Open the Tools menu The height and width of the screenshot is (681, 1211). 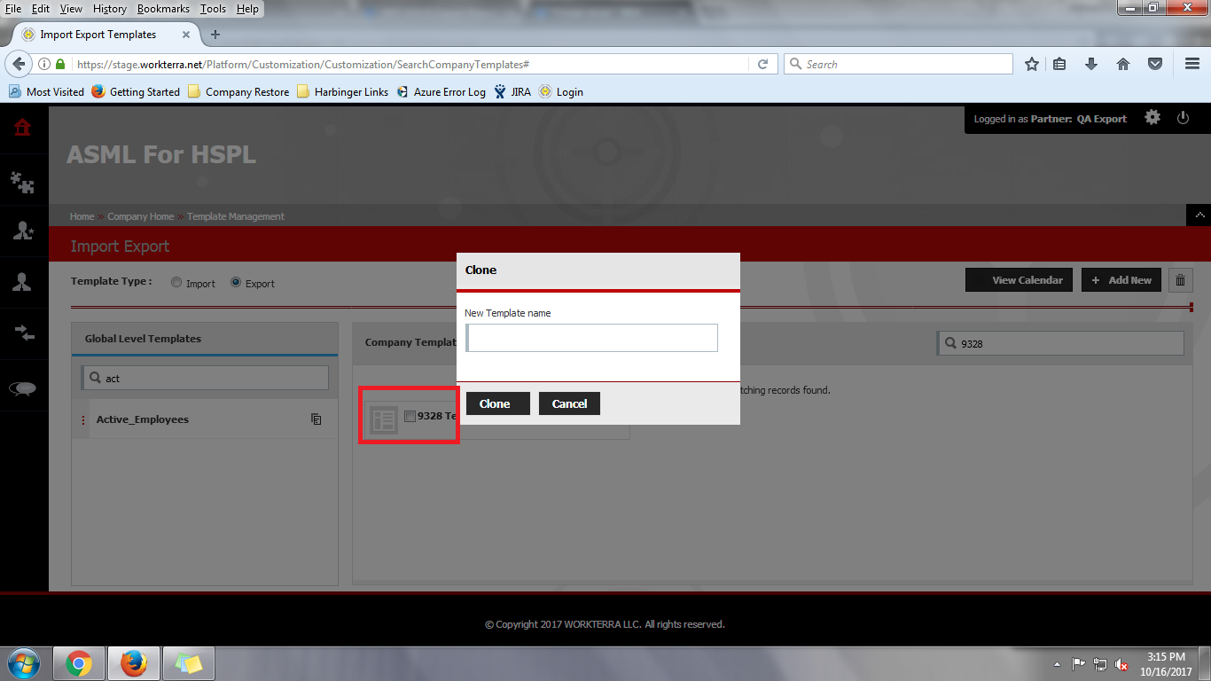pos(213,9)
